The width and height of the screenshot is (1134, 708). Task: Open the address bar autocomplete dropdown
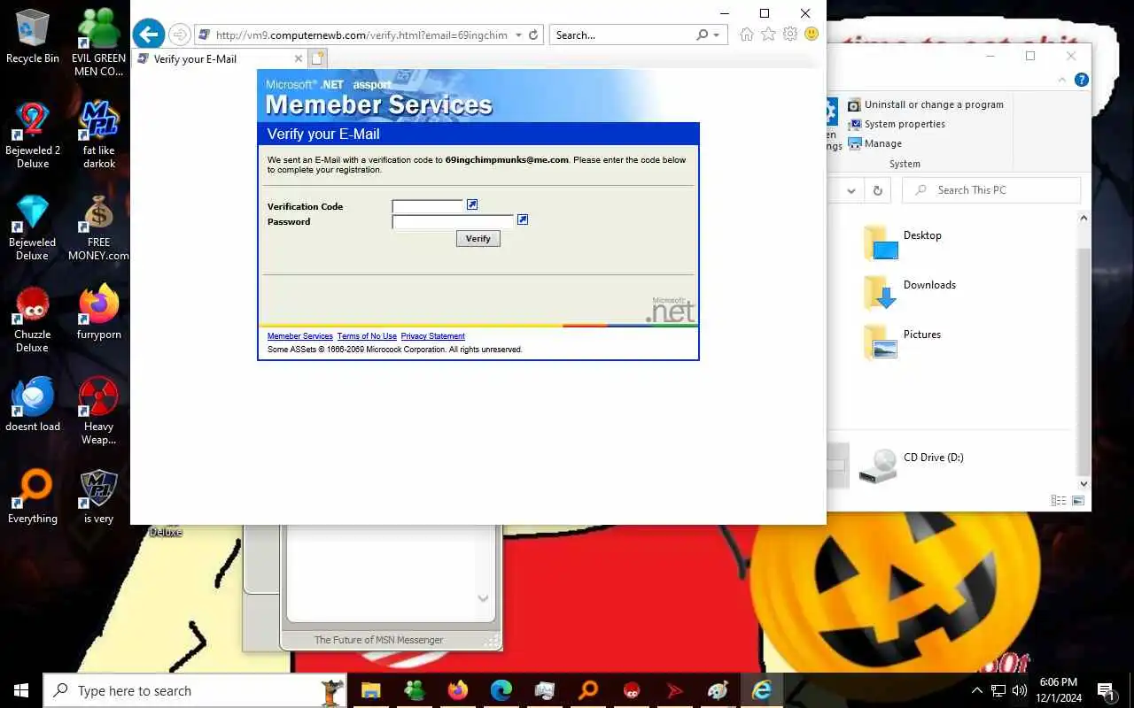click(x=518, y=35)
